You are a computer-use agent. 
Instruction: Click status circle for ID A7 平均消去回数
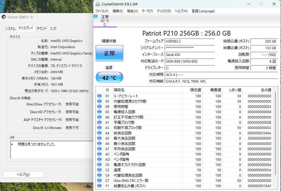[x=99, y=149]
